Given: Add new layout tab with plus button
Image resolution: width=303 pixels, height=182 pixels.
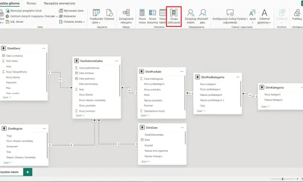Looking at the screenshot, I should pos(27,172).
